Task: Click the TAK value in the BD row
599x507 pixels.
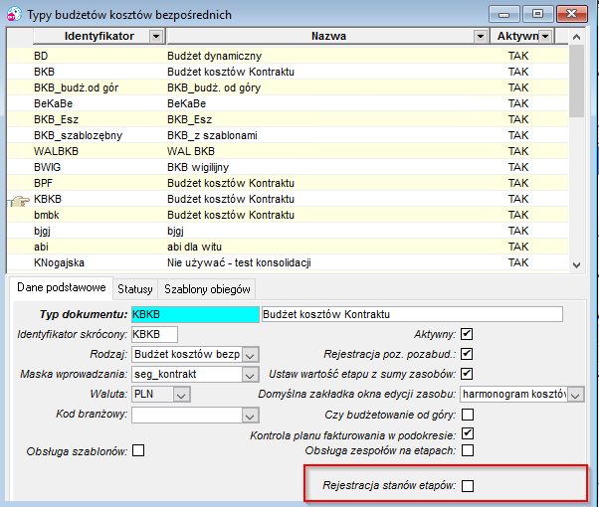Action: click(518, 56)
